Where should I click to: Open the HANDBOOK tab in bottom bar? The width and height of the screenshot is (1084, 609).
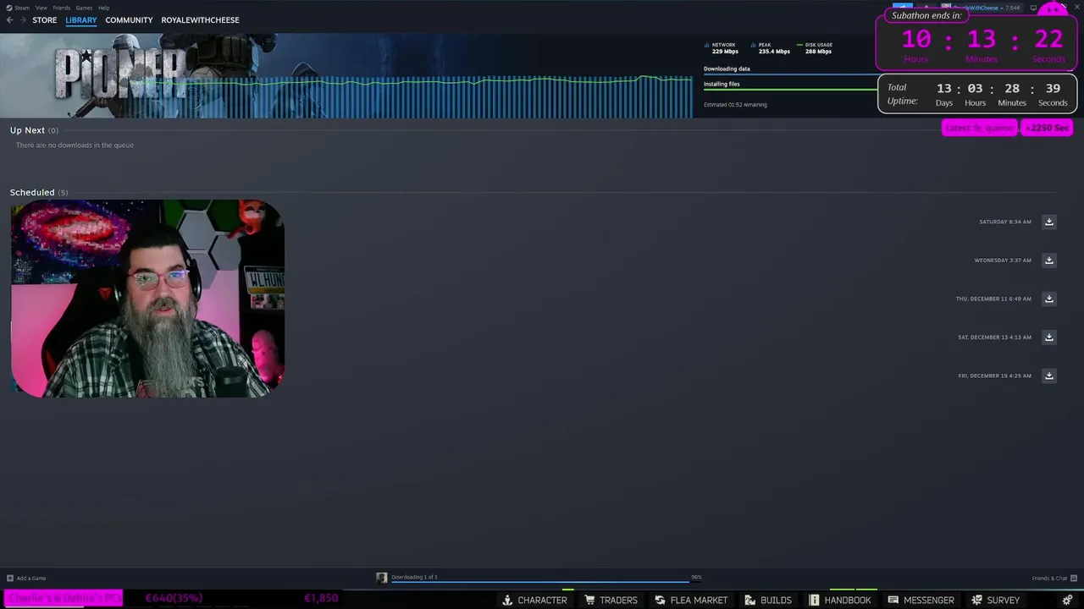click(840, 601)
